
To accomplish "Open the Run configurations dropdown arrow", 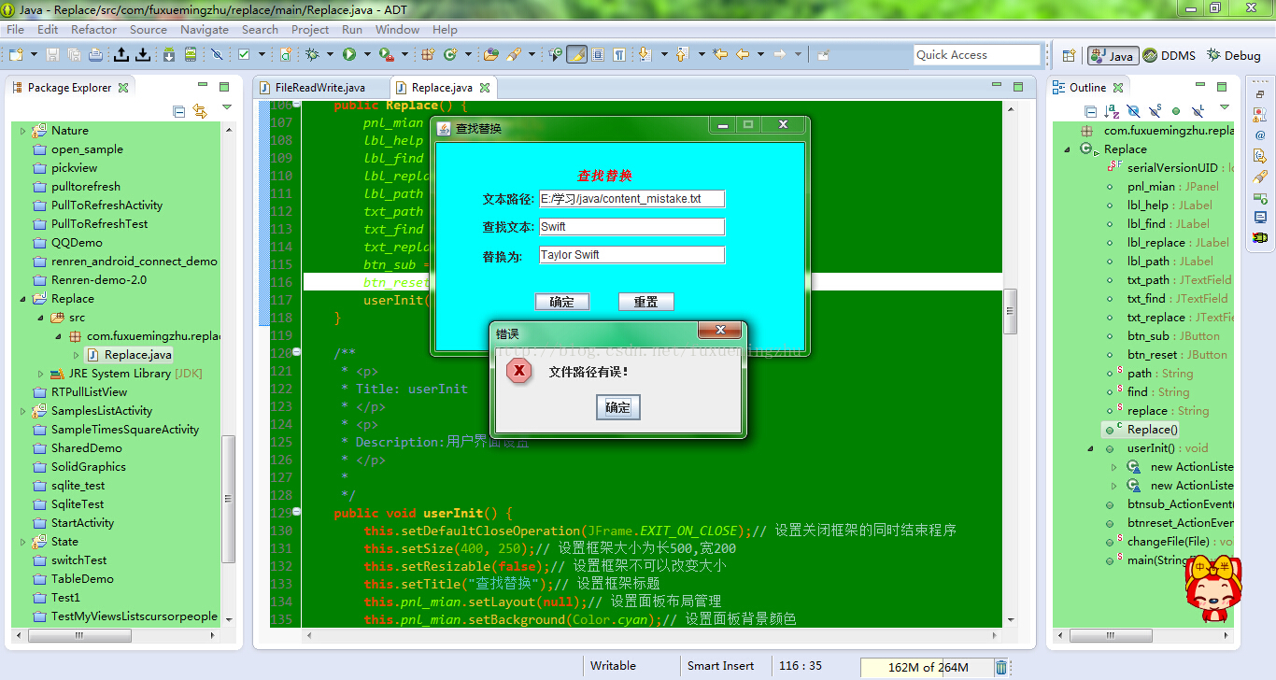I will tap(367, 54).
